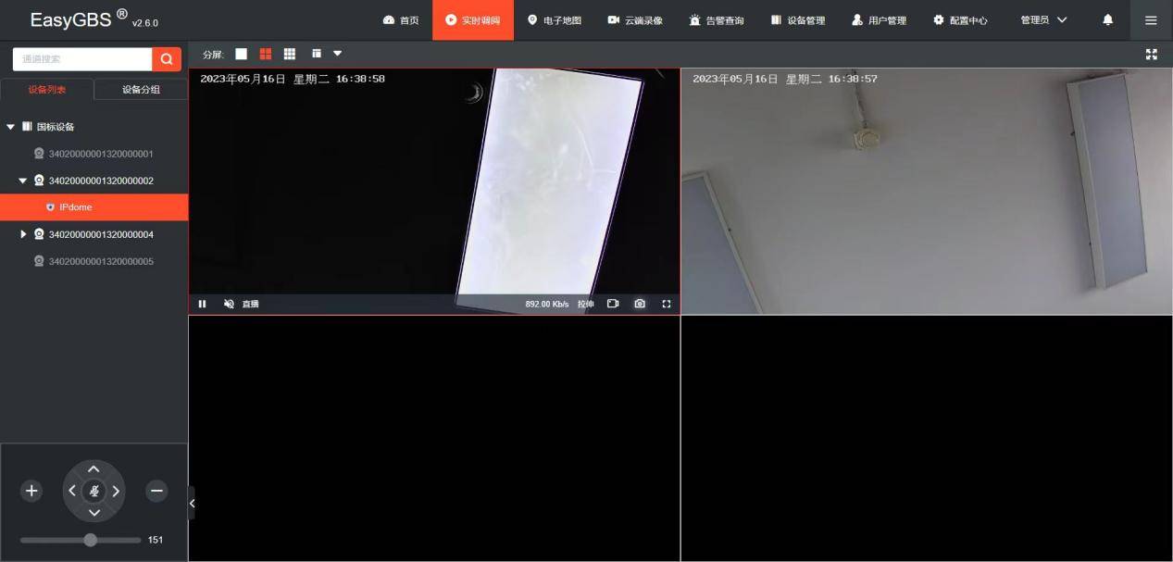The height and width of the screenshot is (562, 1173).
Task: Open the split-screen layout dropdown arrow
Action: 337,53
